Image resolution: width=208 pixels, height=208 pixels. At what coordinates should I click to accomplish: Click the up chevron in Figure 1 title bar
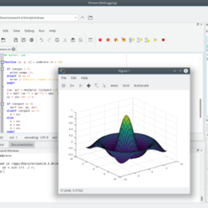point(180,71)
